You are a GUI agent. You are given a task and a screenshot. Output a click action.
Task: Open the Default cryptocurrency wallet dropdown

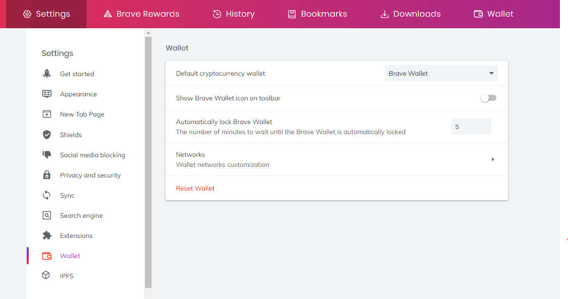(441, 73)
